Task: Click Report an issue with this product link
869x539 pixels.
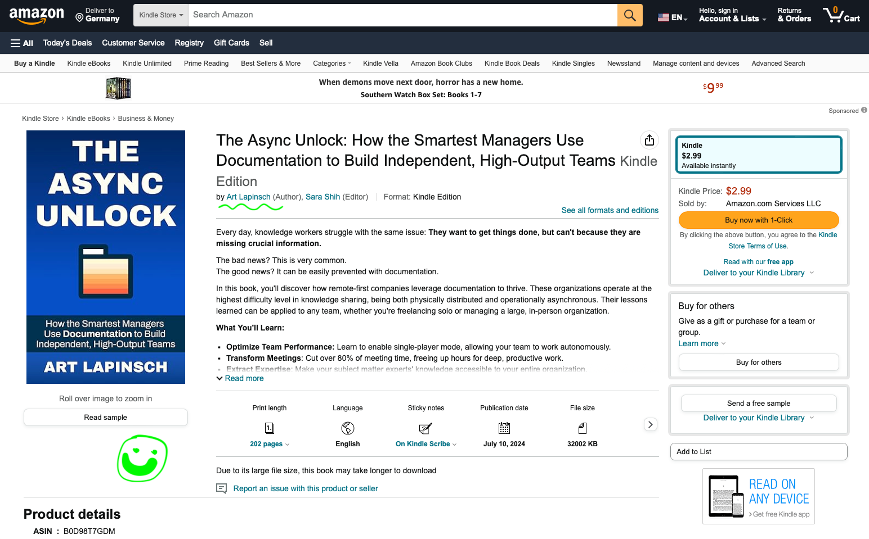Action: point(306,488)
